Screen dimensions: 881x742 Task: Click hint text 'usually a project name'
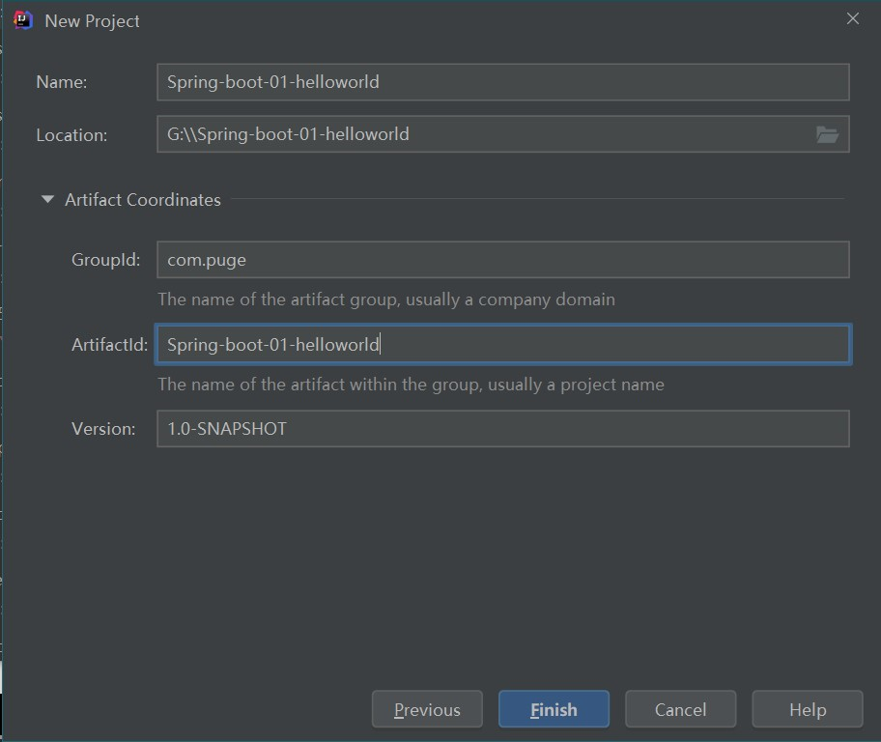[576, 385]
